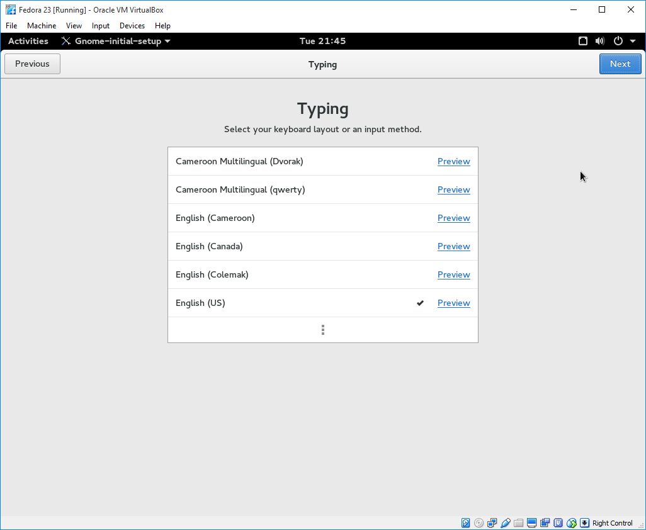Preview English (Cameroon) layout
Viewport: 646px width, 530px height.
(x=453, y=218)
